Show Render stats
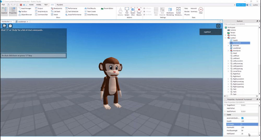 187,11
